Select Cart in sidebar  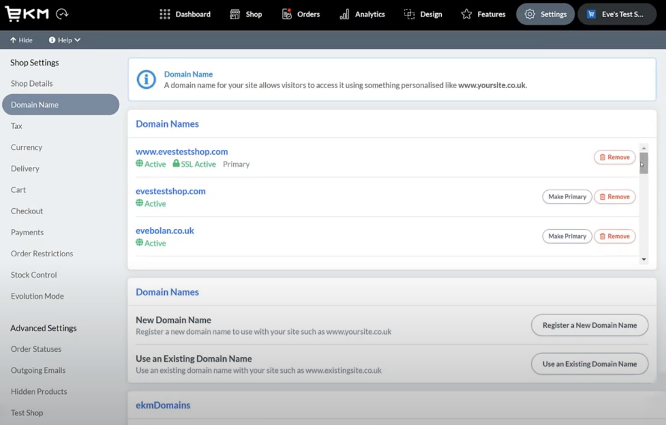pos(18,190)
